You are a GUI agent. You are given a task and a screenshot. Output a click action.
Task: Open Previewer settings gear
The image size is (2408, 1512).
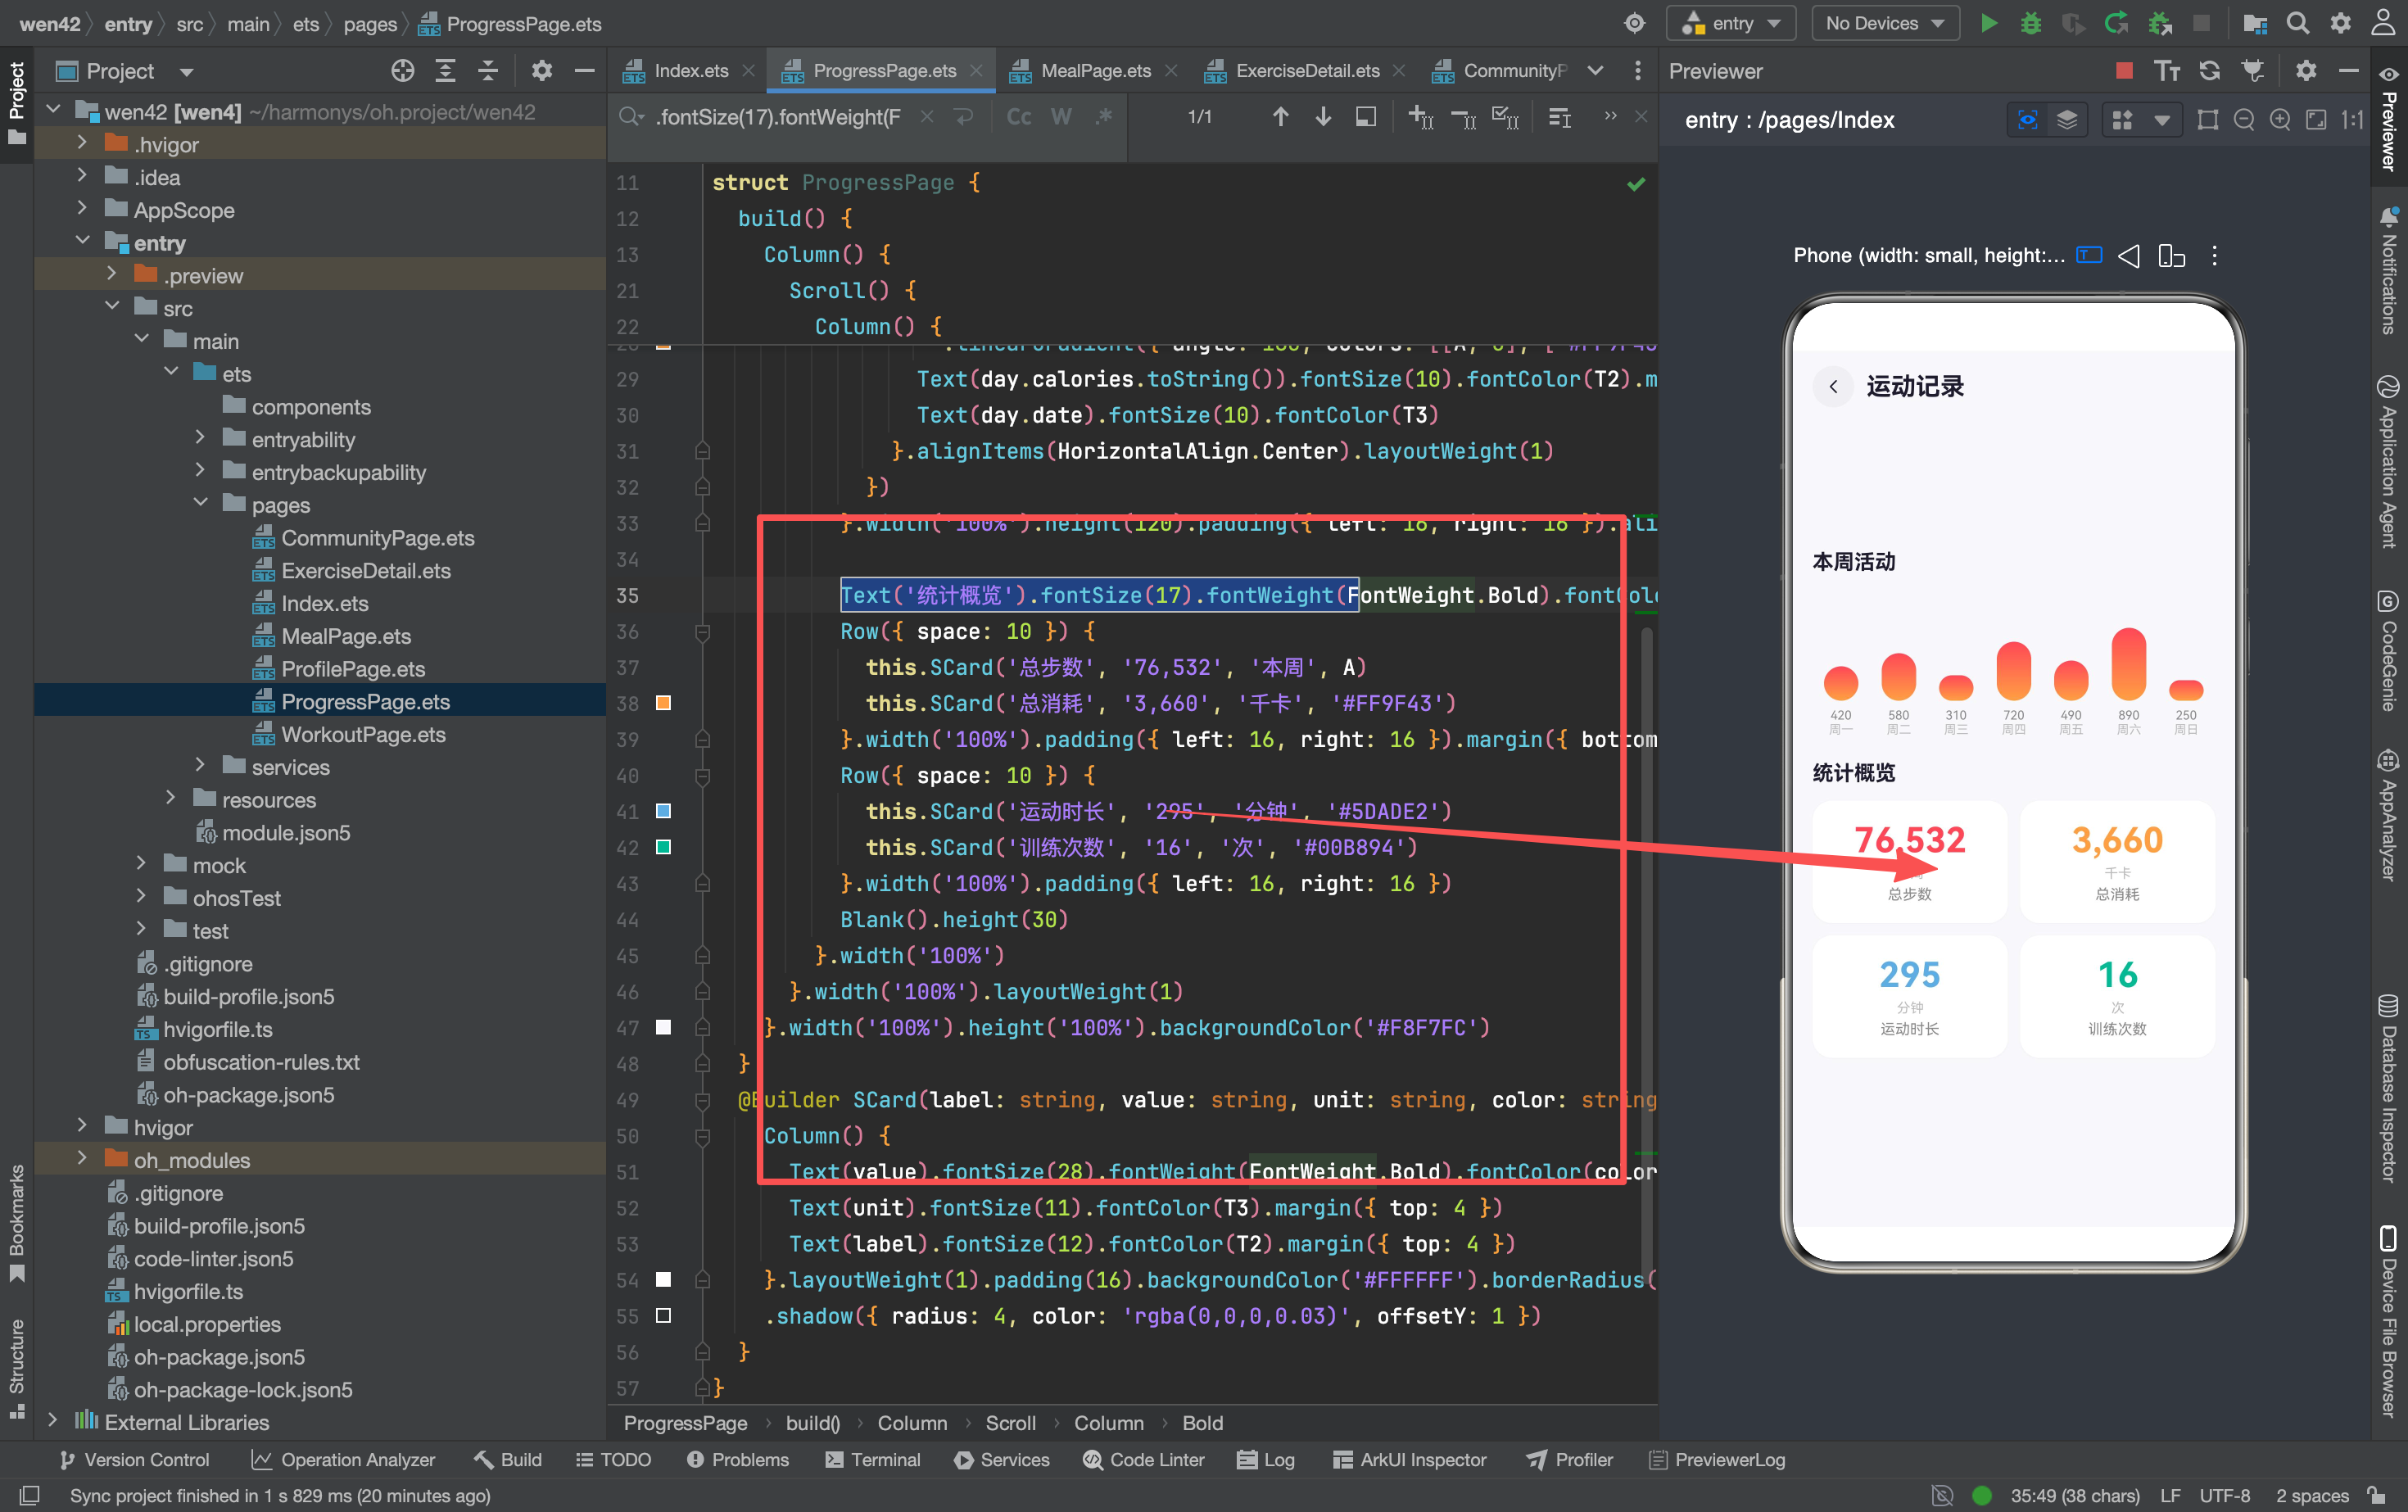(x=2306, y=70)
